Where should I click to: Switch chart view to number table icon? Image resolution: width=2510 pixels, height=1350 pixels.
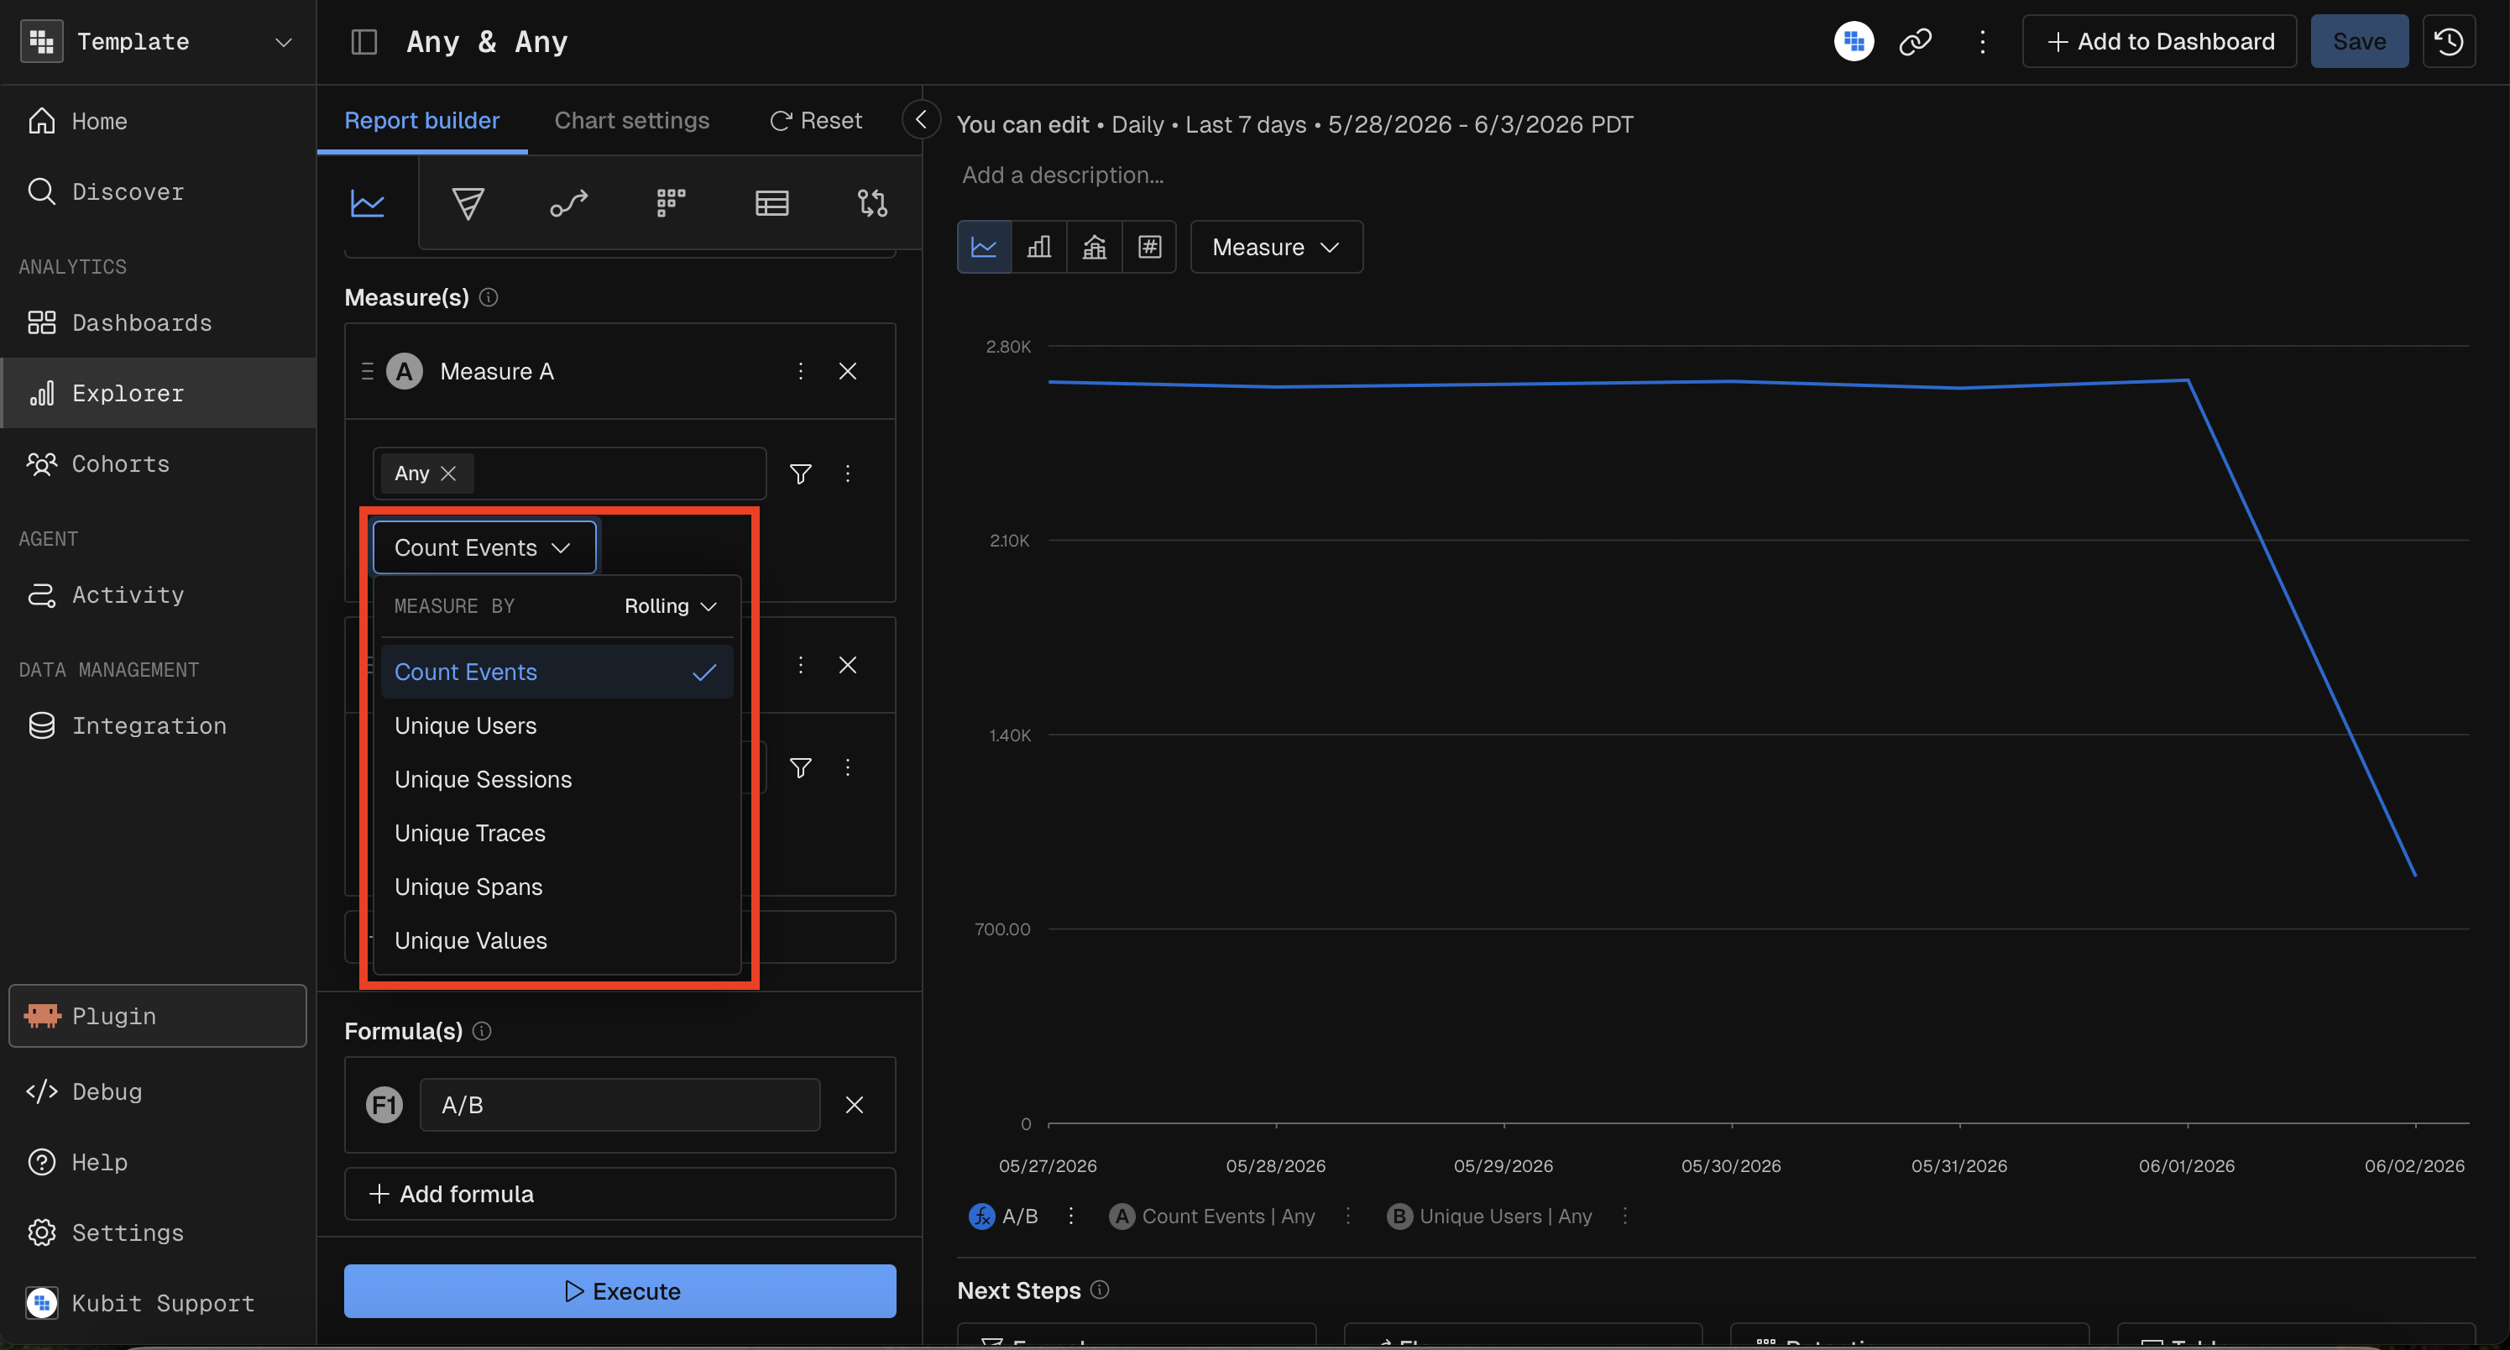point(1150,247)
